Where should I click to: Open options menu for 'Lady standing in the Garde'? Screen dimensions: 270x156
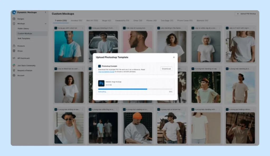(x=185, y=28)
